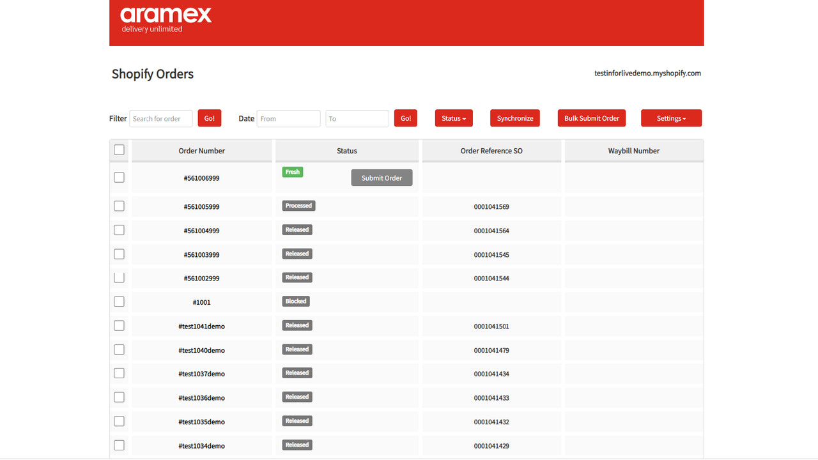Click Go! next to the search filter
Viewport: 818px width, 460px height.
pyautogui.click(x=209, y=118)
